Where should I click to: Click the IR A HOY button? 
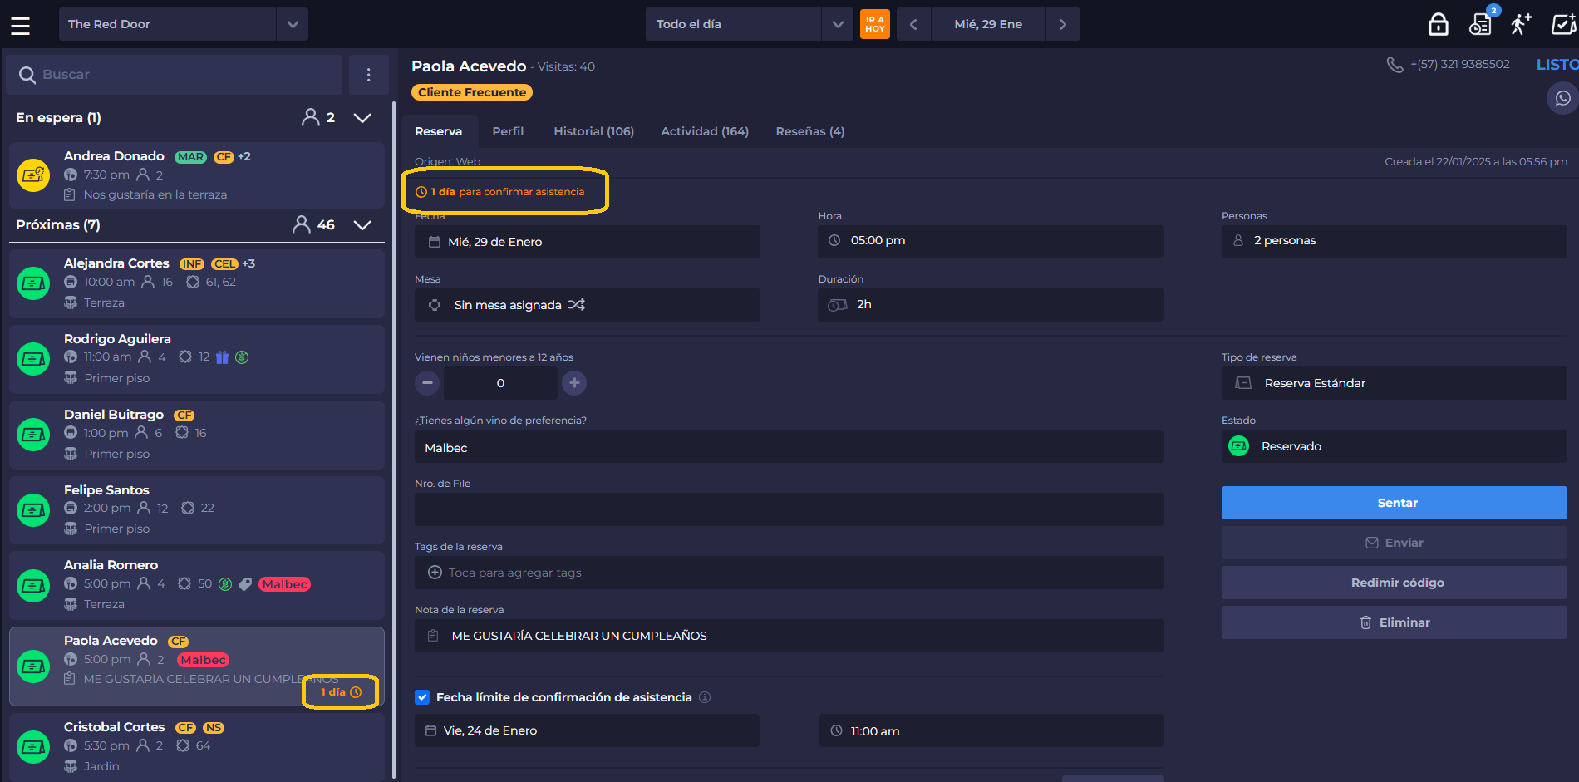point(874,24)
